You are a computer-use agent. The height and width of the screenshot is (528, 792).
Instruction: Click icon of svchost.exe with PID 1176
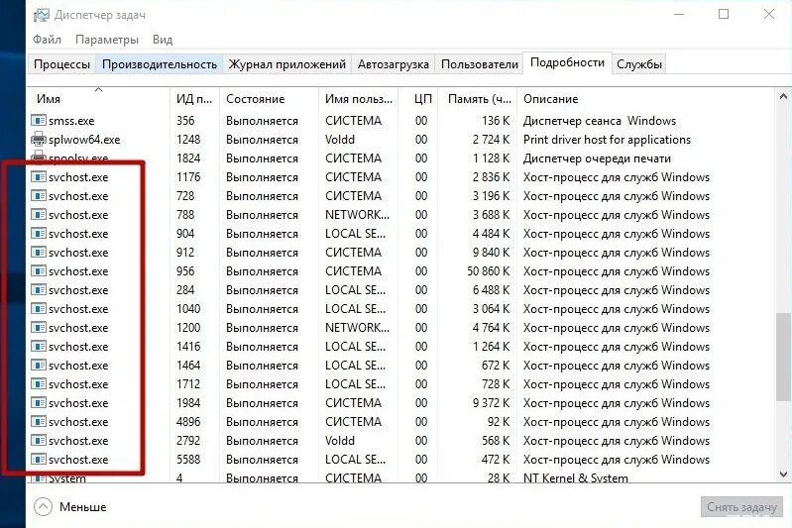pyautogui.click(x=39, y=176)
